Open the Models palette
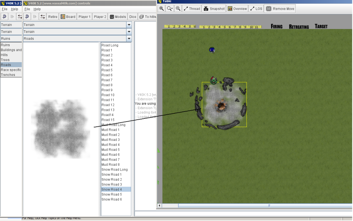Image resolution: width=353 pixels, height=221 pixels. tap(118, 17)
